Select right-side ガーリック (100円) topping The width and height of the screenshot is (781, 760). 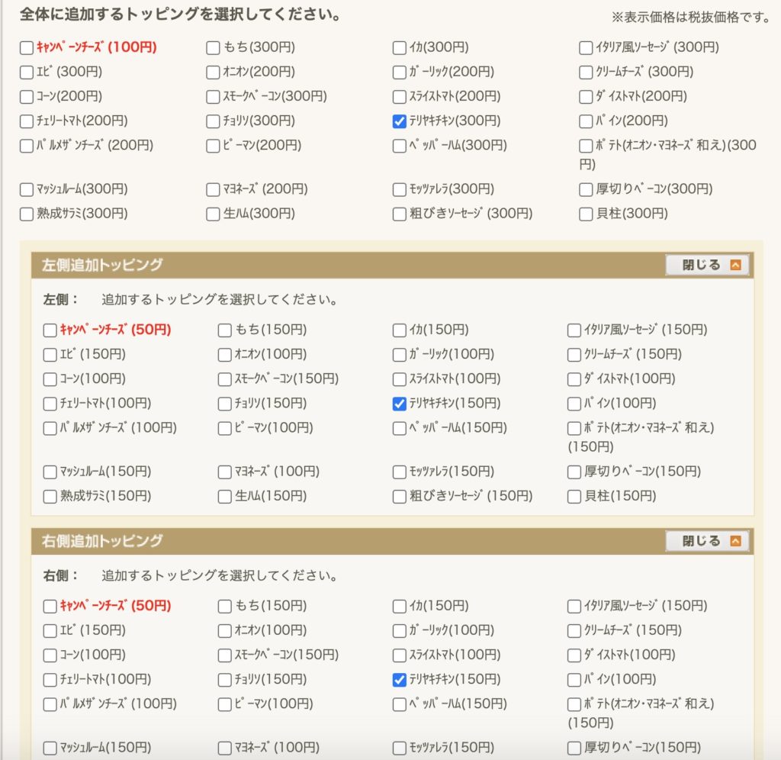click(399, 631)
